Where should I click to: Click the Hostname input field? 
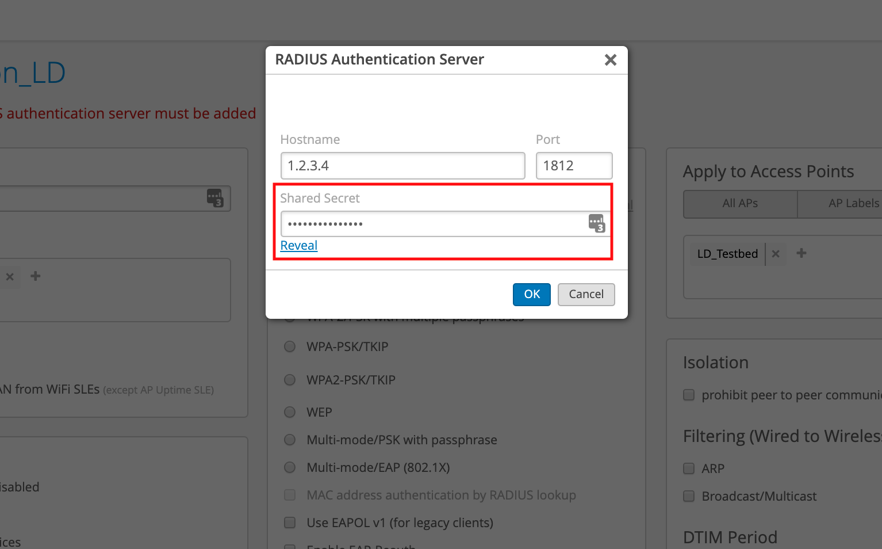(402, 166)
